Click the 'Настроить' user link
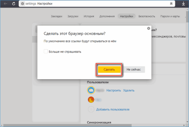Screen dimensions: 189x127 [x=113, y=90]
